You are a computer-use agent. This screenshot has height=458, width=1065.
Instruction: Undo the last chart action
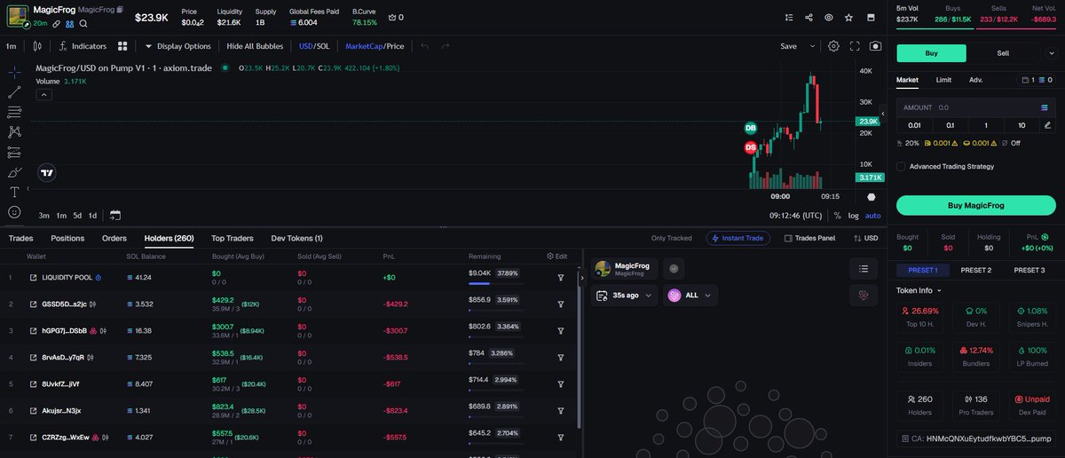click(x=424, y=46)
